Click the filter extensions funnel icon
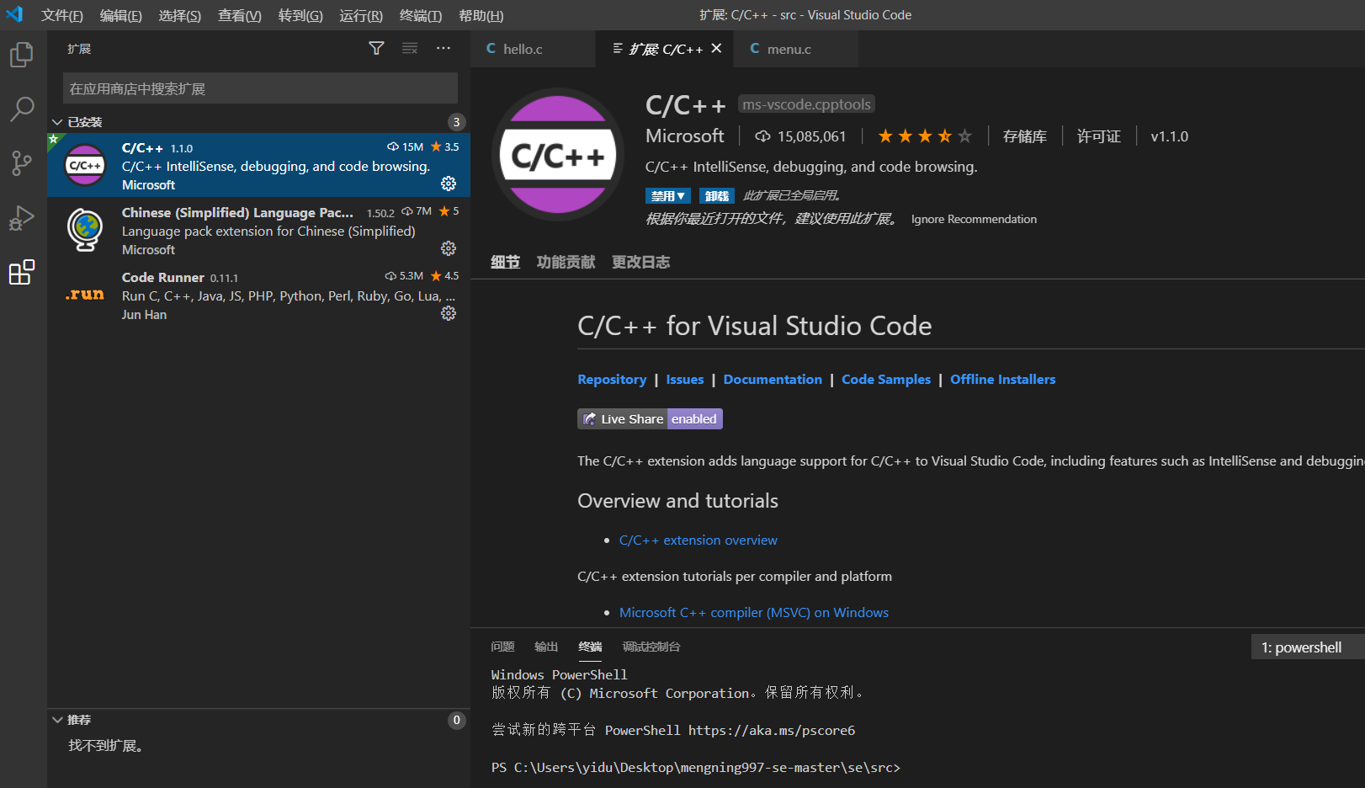This screenshot has height=788, width=1365. (x=376, y=49)
